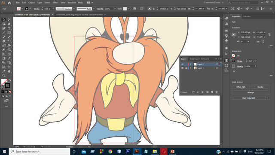Swap fill and stroke colors arrow
The width and height of the screenshot is (275, 155).
tap(10, 80)
